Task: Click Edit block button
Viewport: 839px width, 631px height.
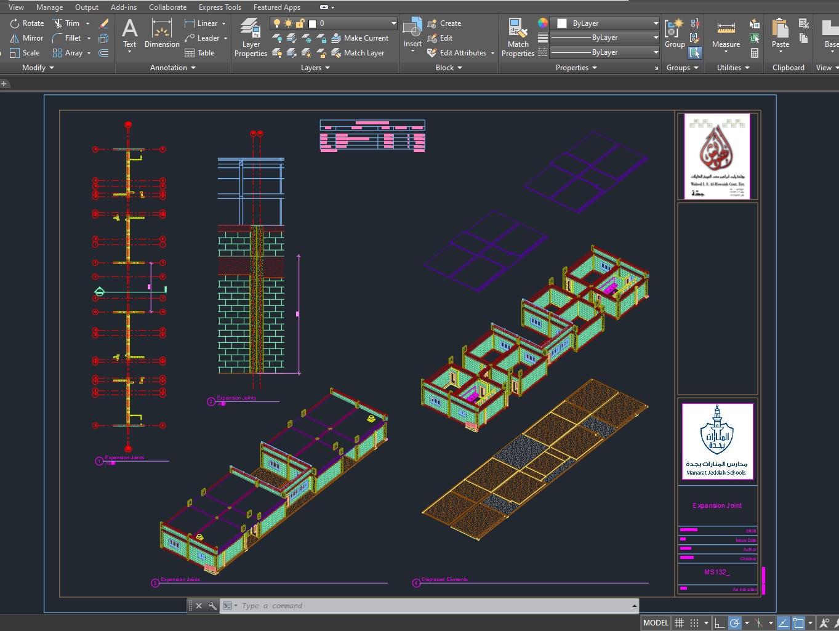Action: point(440,38)
